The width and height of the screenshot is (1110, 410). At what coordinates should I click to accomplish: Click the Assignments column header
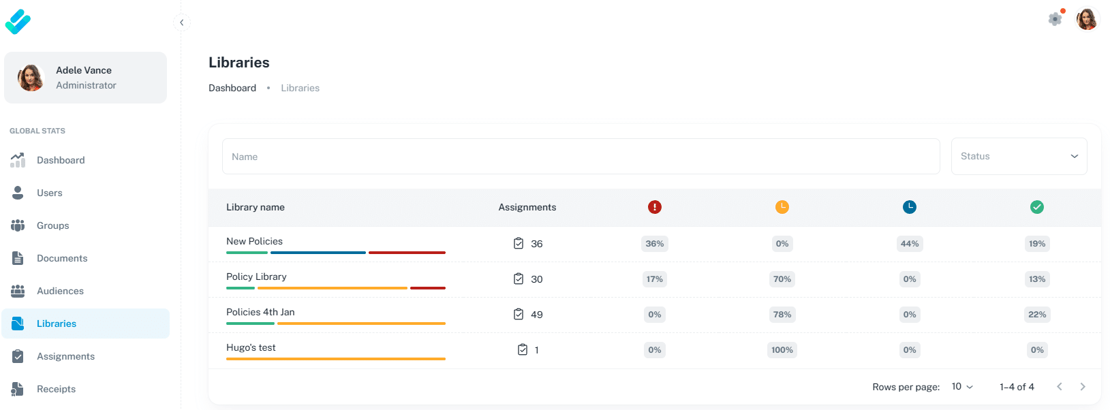527,207
